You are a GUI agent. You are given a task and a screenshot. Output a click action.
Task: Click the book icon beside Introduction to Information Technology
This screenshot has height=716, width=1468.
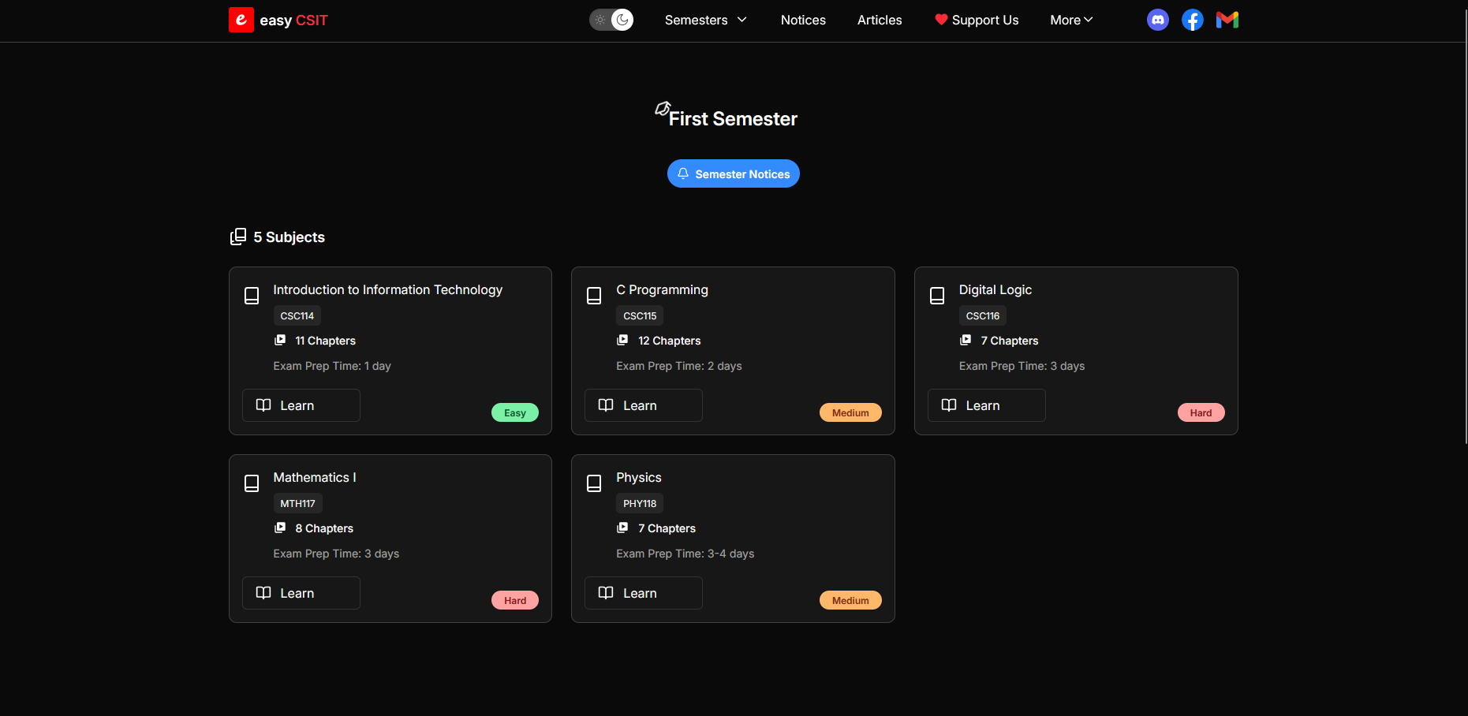252,296
